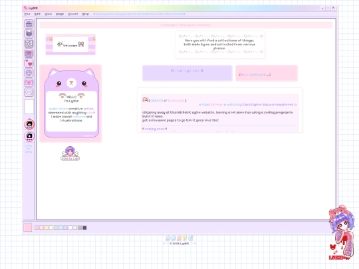Minimize the Lydia window
This screenshot has height=269, width=359.
(322, 8)
